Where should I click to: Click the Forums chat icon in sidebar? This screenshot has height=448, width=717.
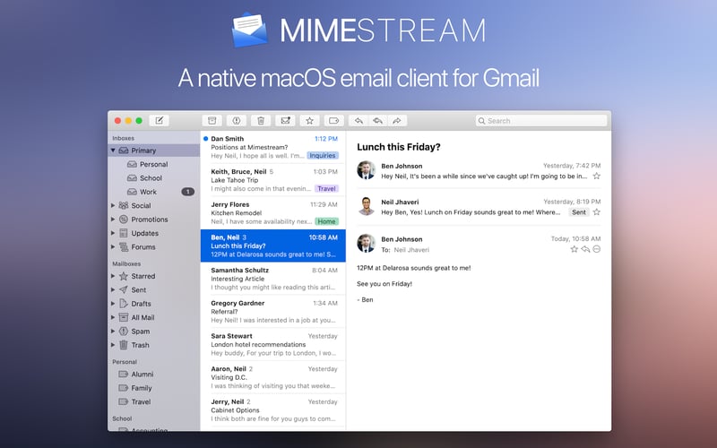(x=124, y=247)
